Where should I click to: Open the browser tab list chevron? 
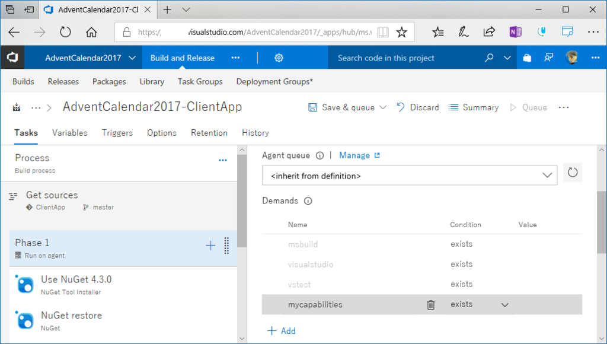186,9
